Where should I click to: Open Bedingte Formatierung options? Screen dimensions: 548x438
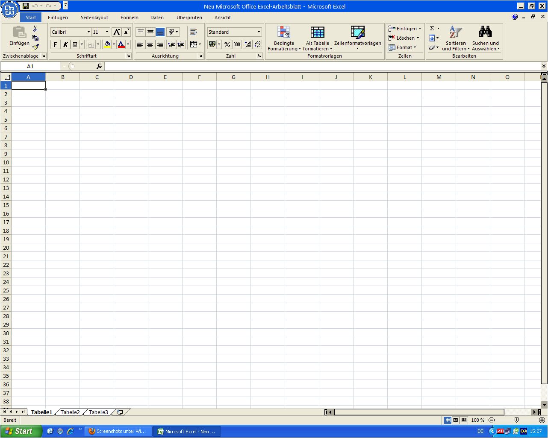tap(284, 38)
